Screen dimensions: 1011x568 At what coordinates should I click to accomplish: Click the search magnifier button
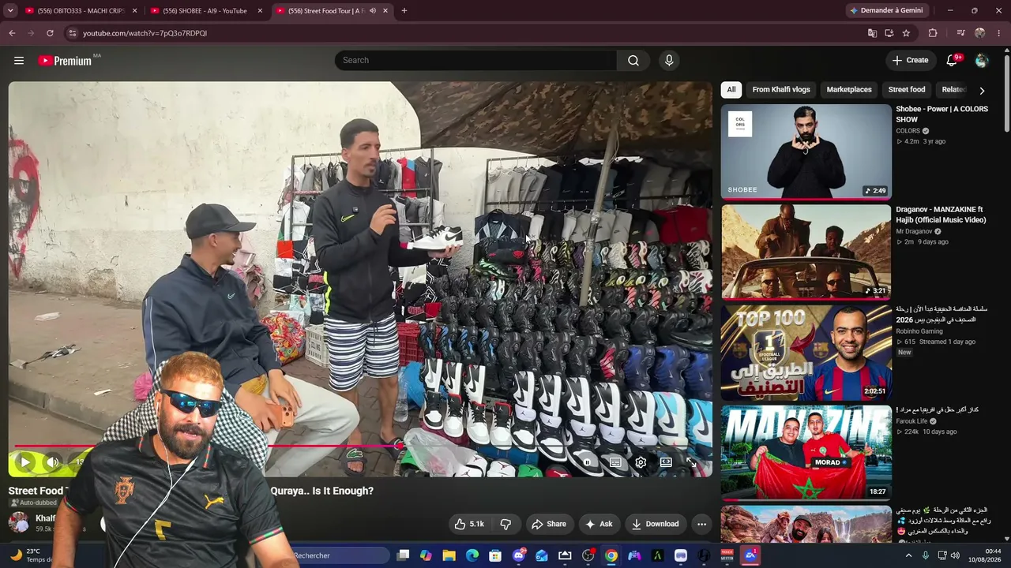tap(633, 61)
